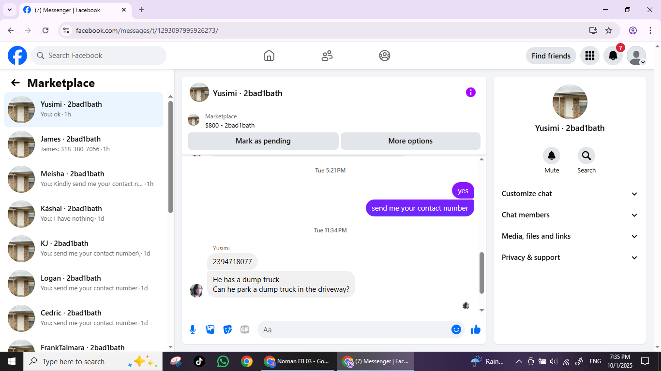Open Cedric · 2bad1bath conversation
The height and width of the screenshot is (371, 661).
(83, 318)
